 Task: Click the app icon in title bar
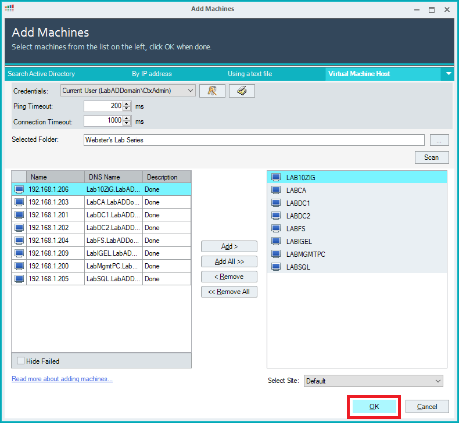[9, 9]
